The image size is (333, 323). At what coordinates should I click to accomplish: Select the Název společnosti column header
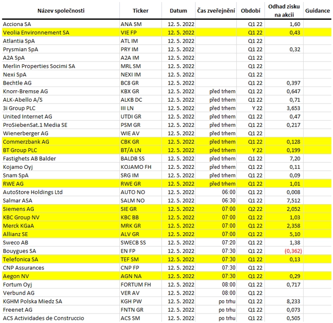pos(61,11)
